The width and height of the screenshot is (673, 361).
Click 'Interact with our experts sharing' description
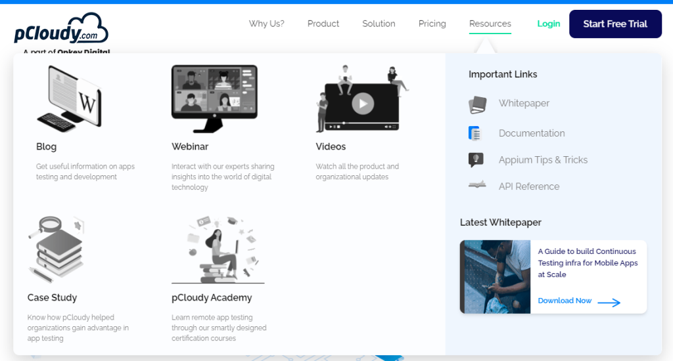tap(223, 177)
